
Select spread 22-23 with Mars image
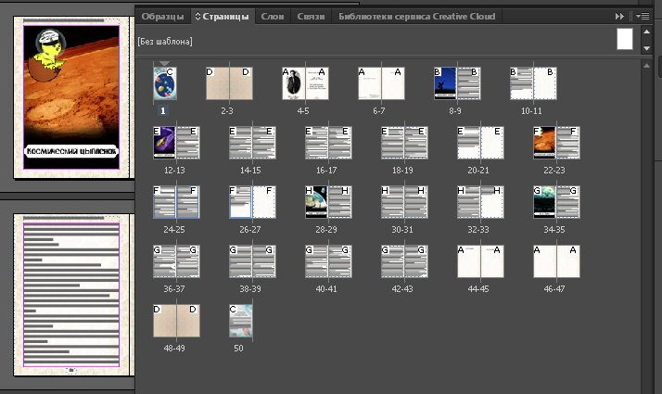click(x=556, y=144)
